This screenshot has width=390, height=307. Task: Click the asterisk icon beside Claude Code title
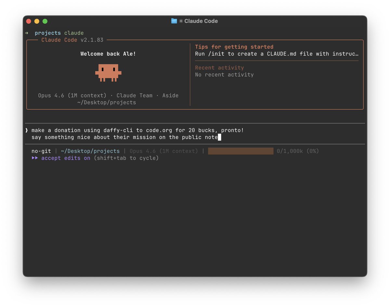pos(181,21)
